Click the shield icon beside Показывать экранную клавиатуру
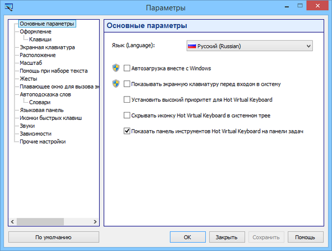 click(x=116, y=83)
